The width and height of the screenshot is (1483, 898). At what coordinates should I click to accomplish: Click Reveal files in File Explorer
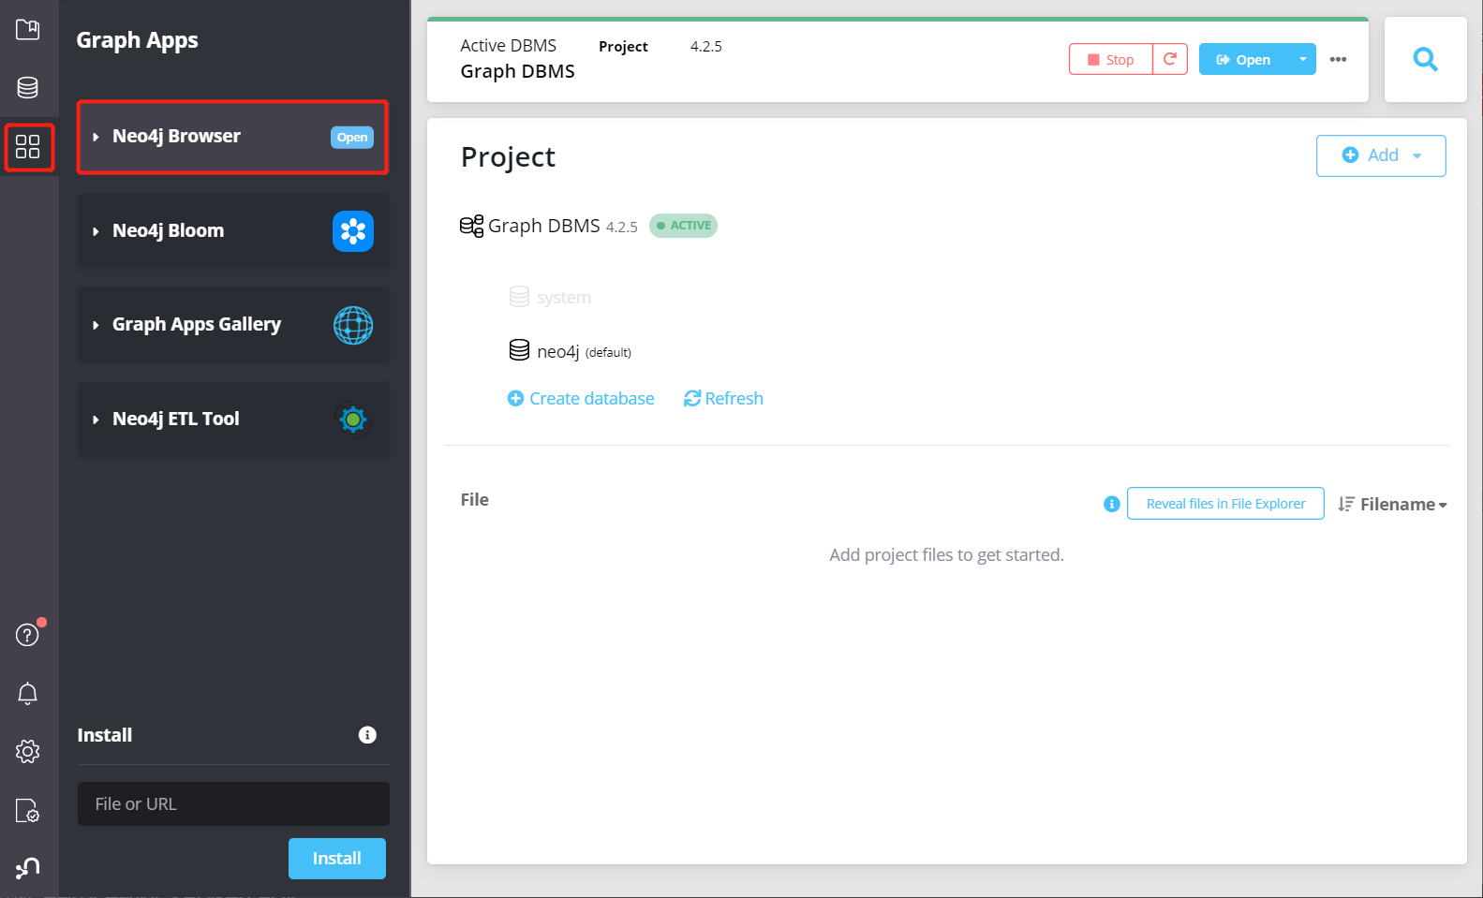tap(1225, 504)
